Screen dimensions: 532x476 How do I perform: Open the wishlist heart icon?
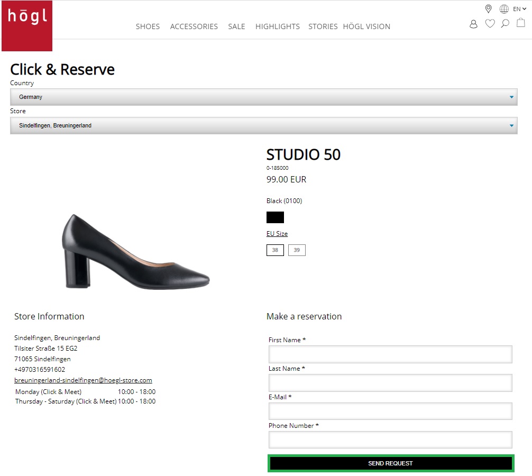pyautogui.click(x=490, y=23)
